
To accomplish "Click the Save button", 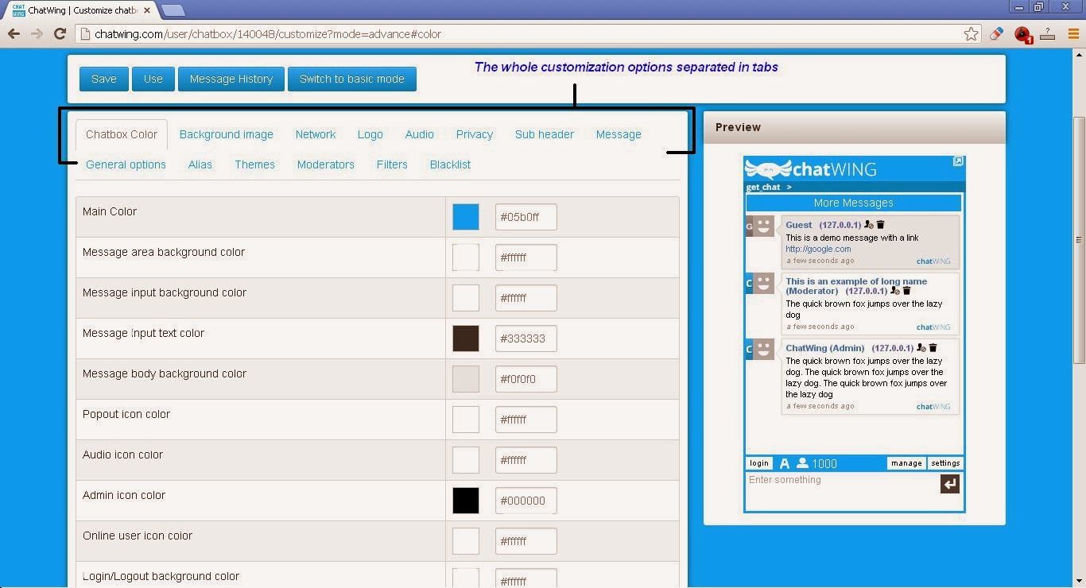I will tap(104, 79).
